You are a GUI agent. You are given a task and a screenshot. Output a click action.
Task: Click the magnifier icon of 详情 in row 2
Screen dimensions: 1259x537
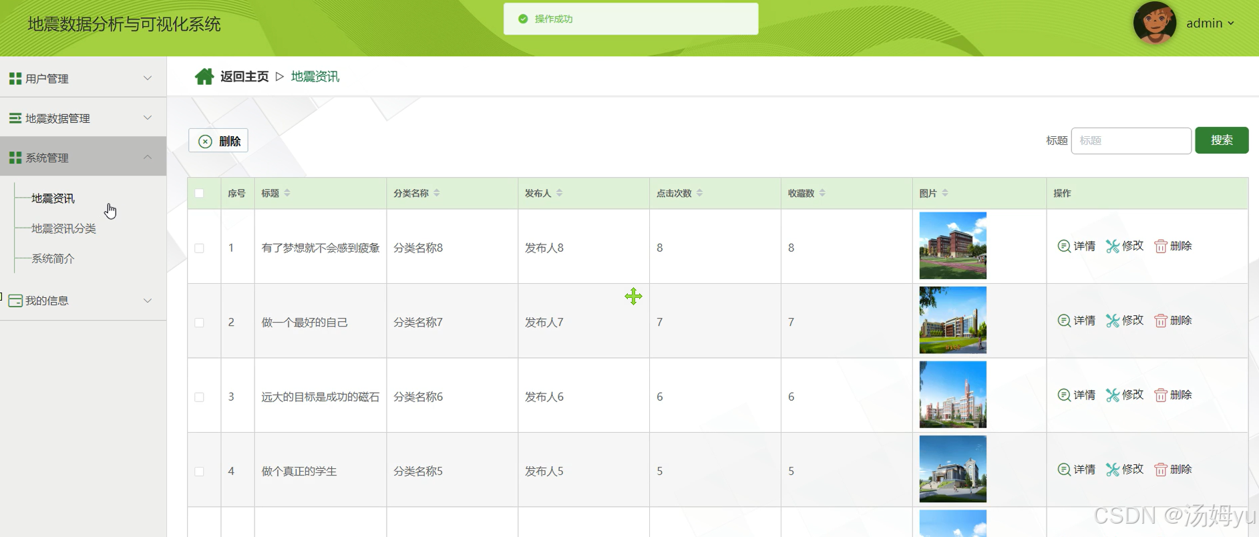tap(1064, 321)
